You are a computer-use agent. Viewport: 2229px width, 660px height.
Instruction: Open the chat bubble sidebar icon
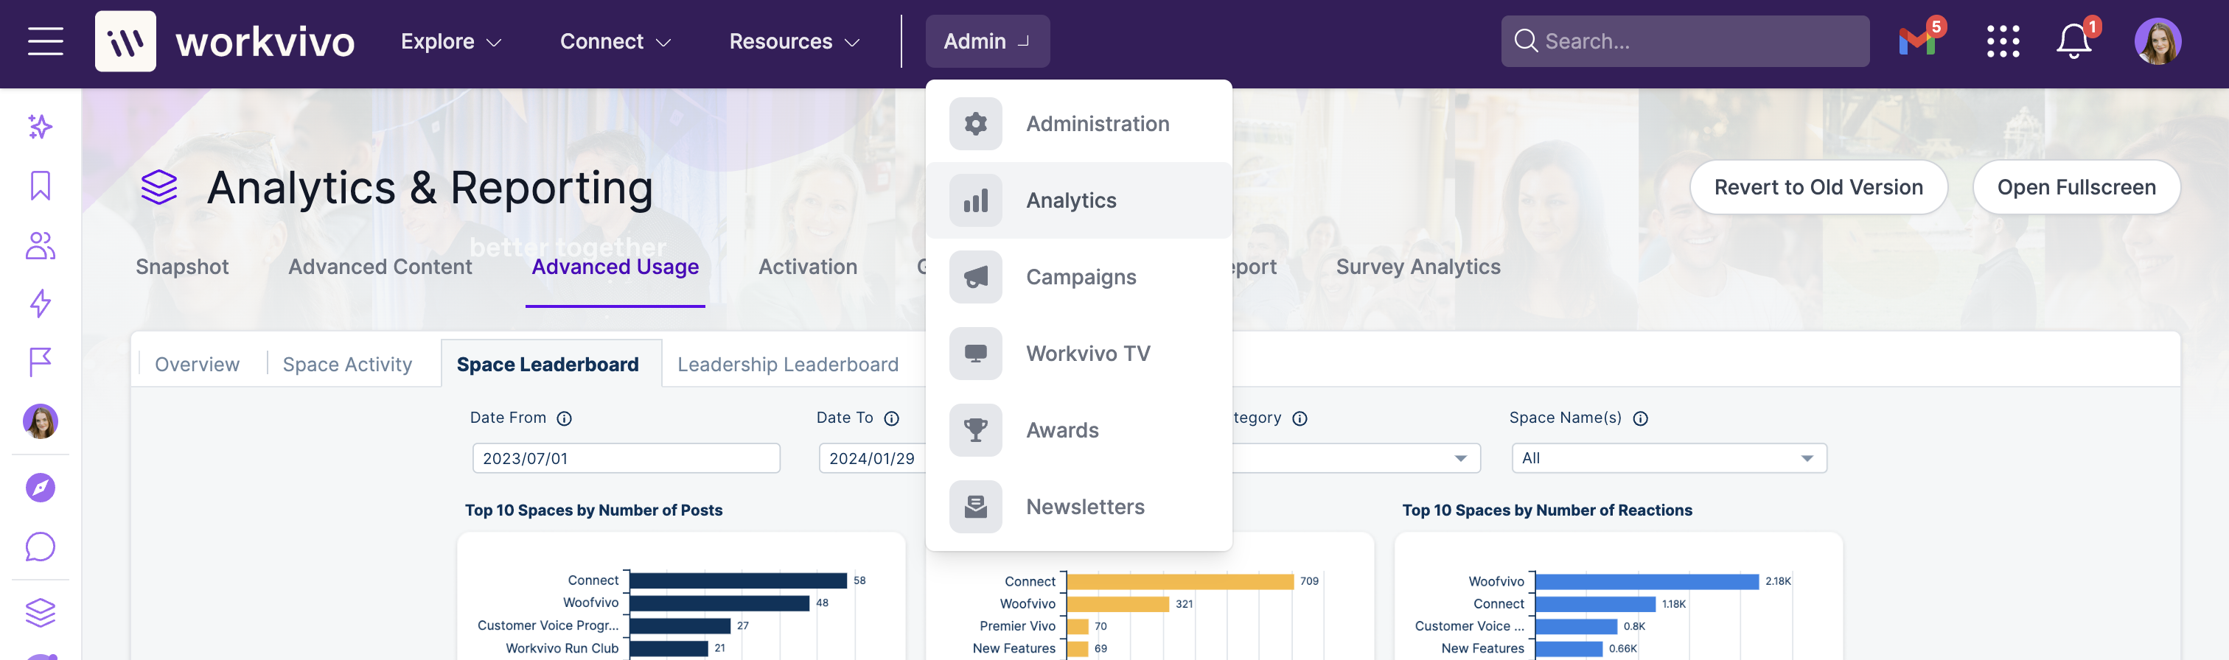tap(41, 547)
